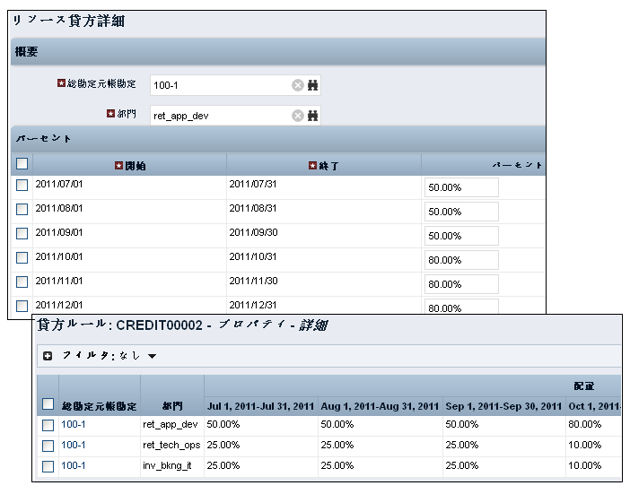Edit percent field for 2011/12/01 row
The width and height of the screenshot is (630, 494).
click(461, 307)
